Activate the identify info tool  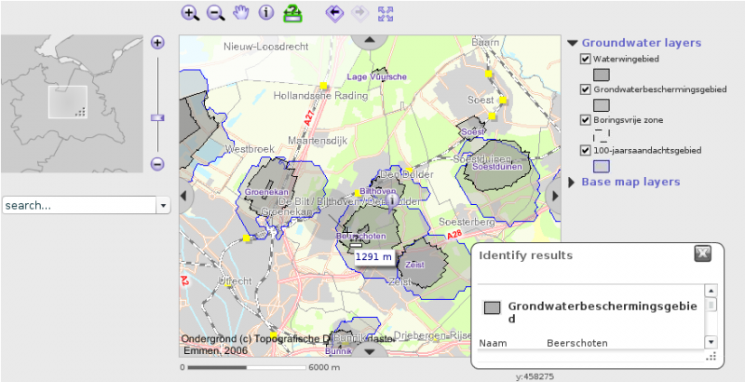266,13
